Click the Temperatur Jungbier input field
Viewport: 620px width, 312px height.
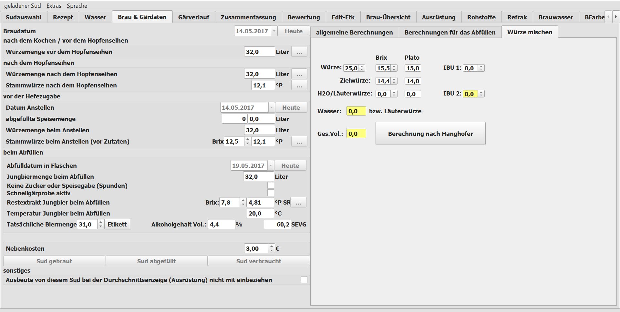pyautogui.click(x=260, y=214)
